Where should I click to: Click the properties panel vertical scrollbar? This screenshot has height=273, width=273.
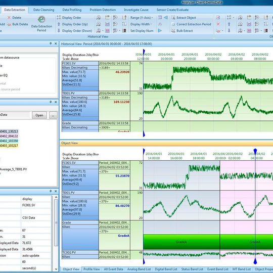pos(56,222)
